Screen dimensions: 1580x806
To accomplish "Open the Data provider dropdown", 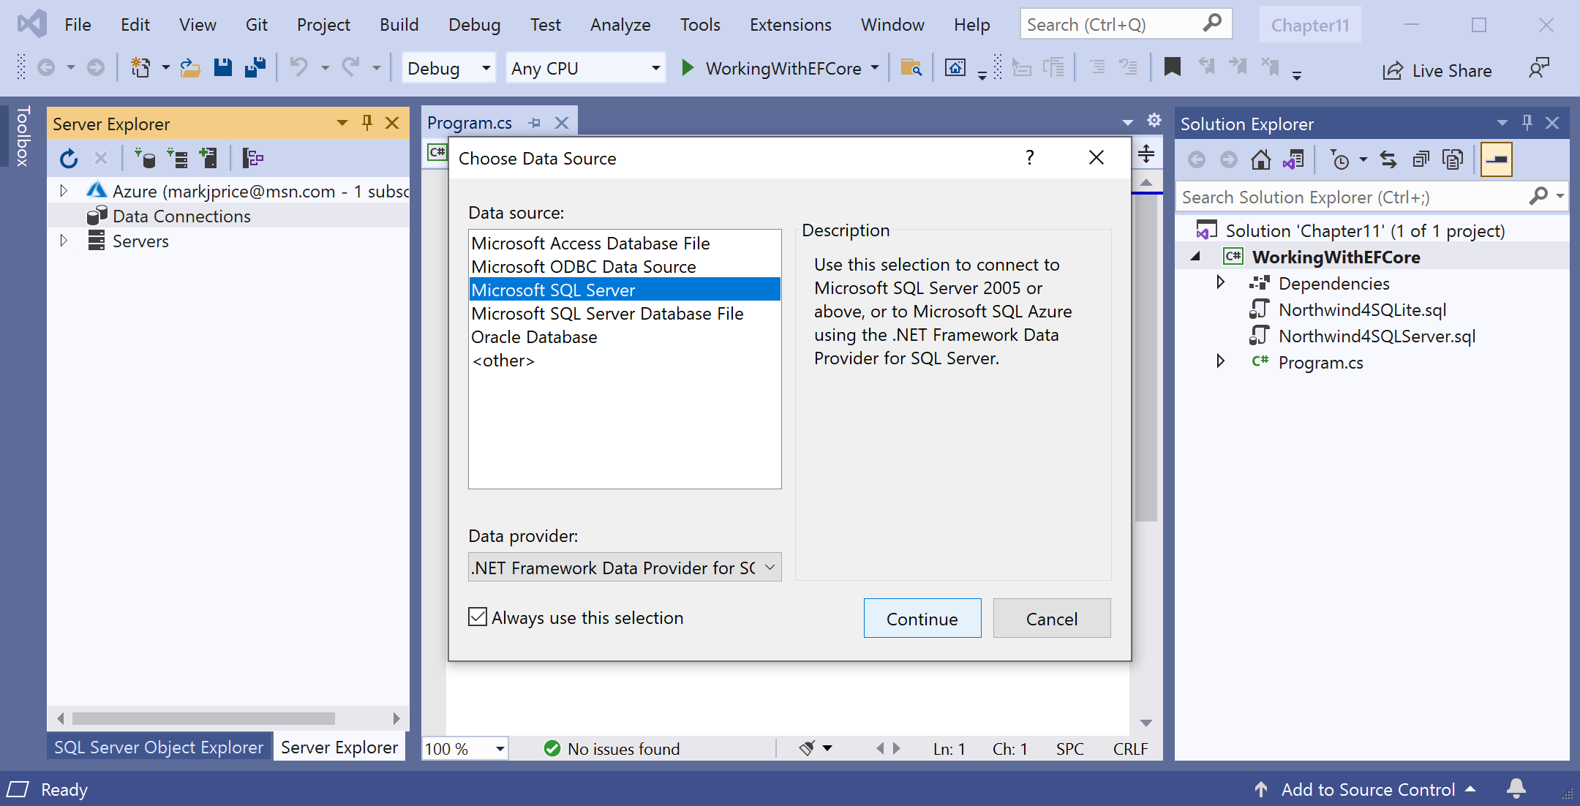I will click(769, 567).
